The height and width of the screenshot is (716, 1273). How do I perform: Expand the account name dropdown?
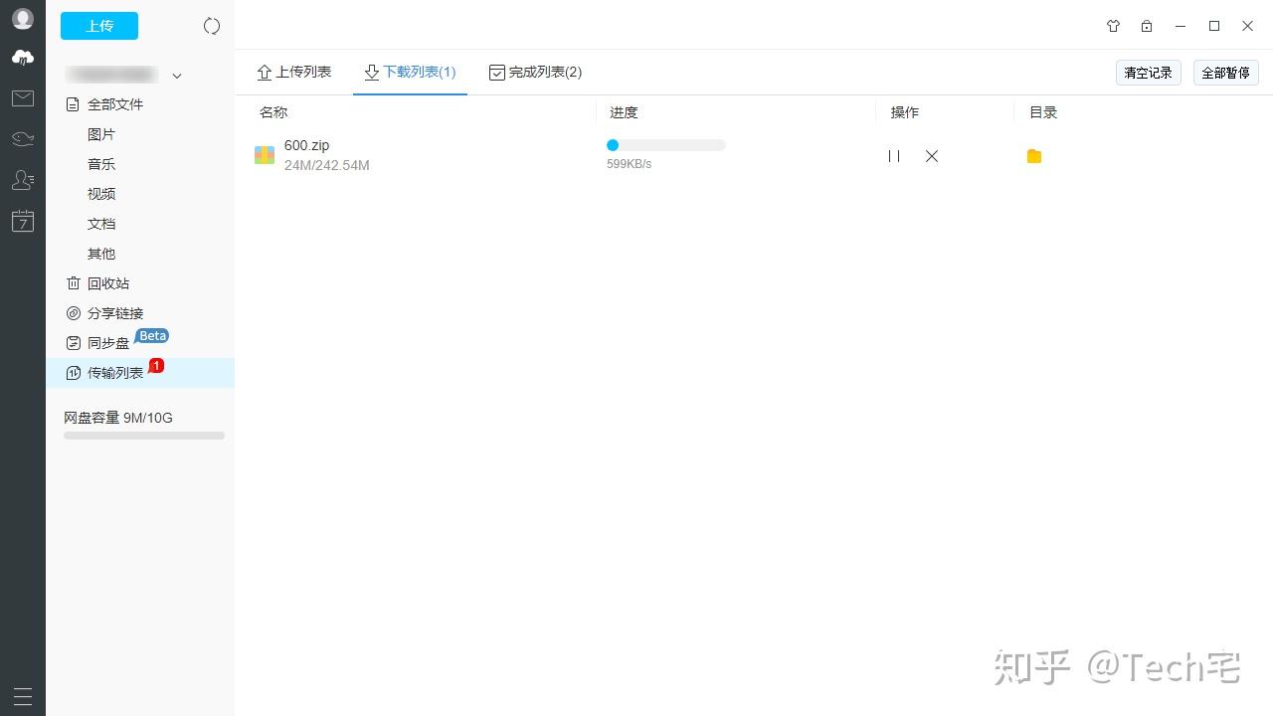pyautogui.click(x=177, y=76)
